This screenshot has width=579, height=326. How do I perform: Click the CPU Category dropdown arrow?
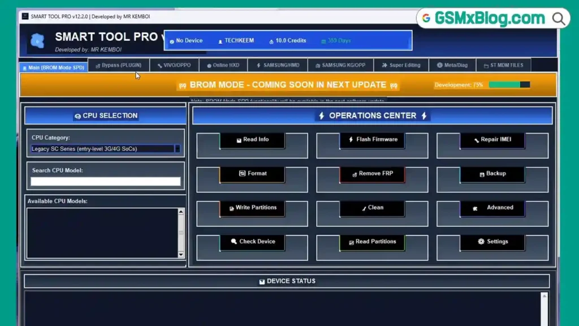[177, 149]
